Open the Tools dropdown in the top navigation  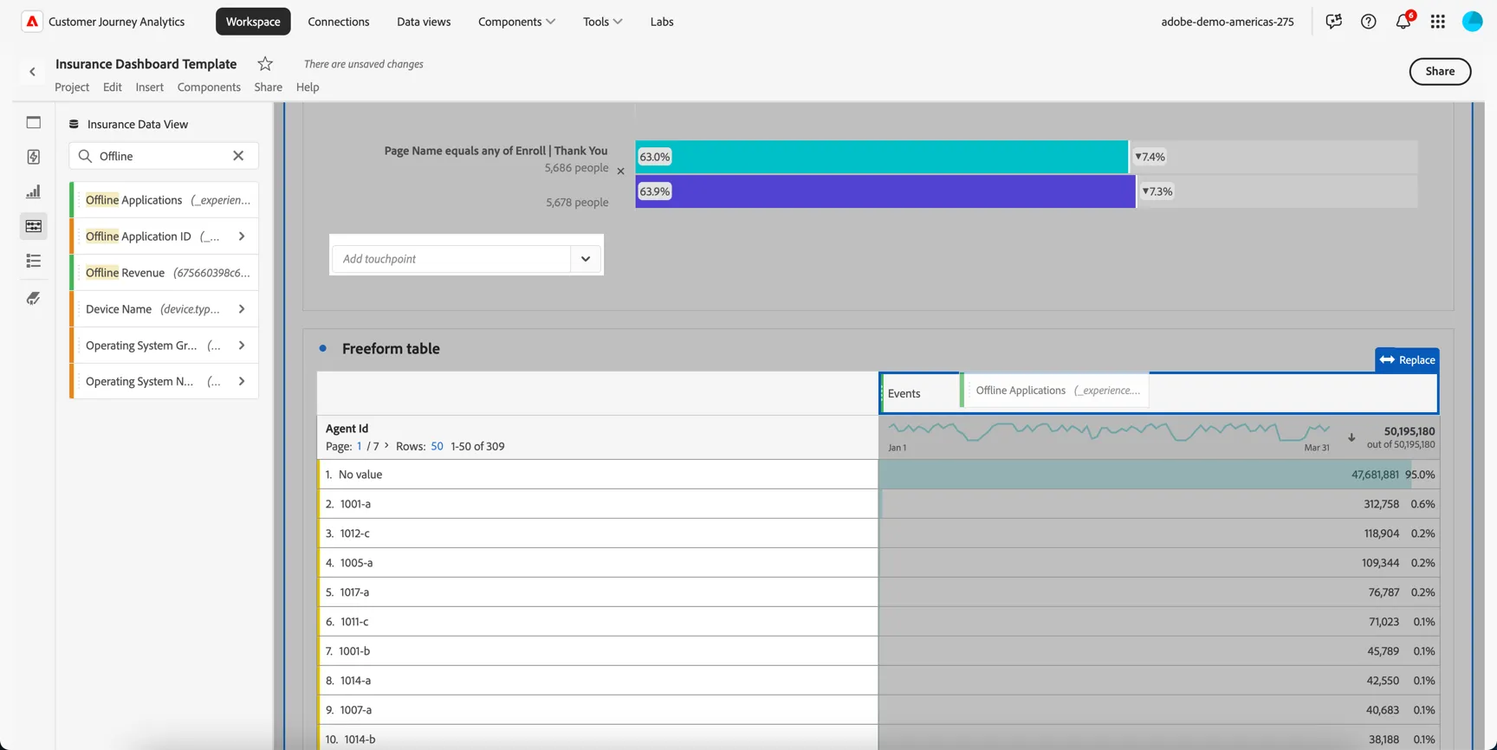tap(602, 22)
